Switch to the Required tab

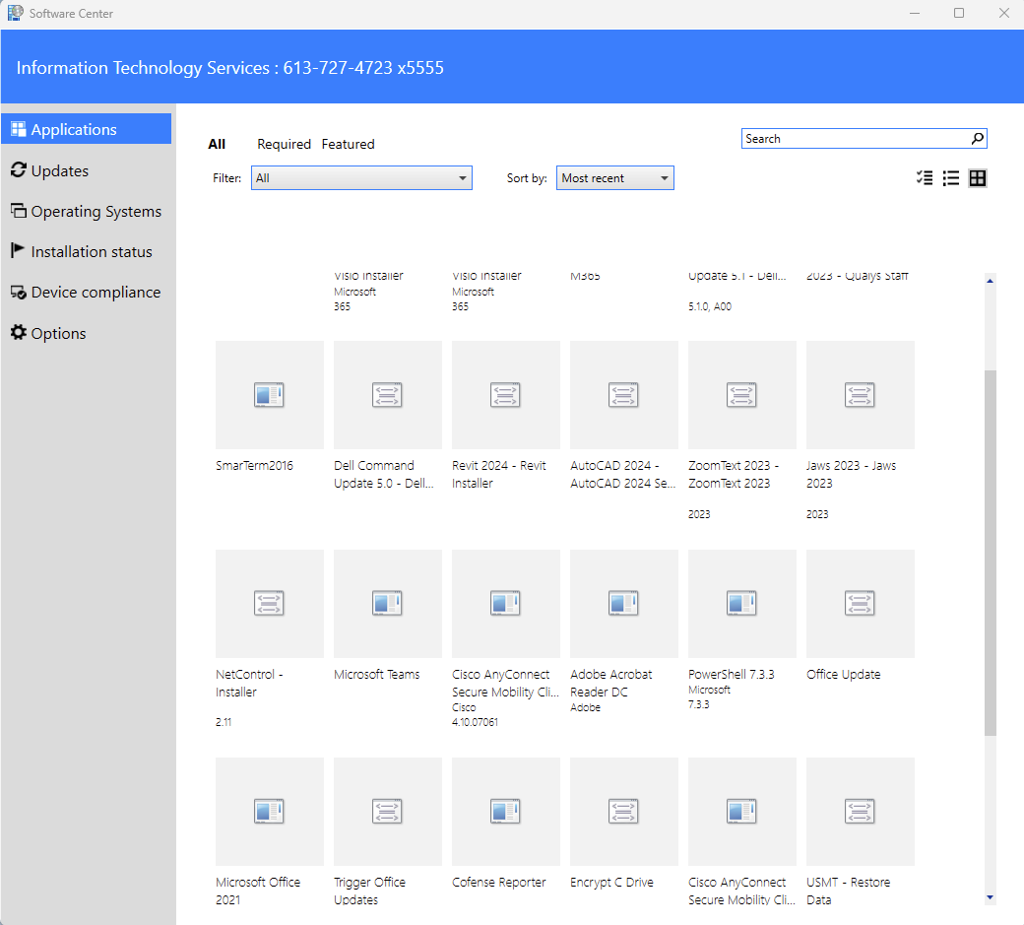pyautogui.click(x=284, y=144)
